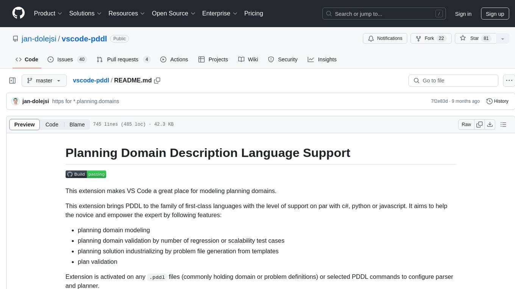Expand the Solutions menu
The image size is (515, 289).
click(x=85, y=13)
